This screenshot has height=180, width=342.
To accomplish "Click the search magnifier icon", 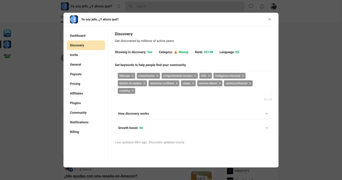I will [x=131, y=7].
